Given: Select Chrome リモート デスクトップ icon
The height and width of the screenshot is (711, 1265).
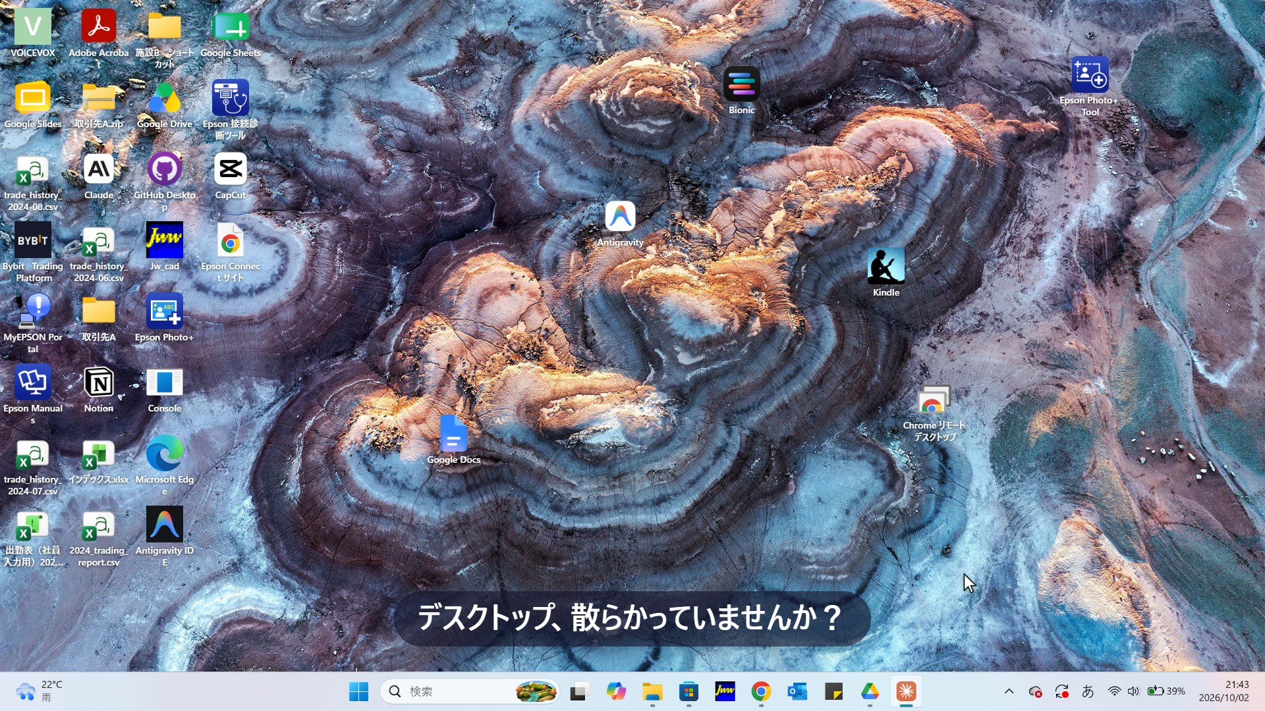Looking at the screenshot, I should click(x=934, y=413).
